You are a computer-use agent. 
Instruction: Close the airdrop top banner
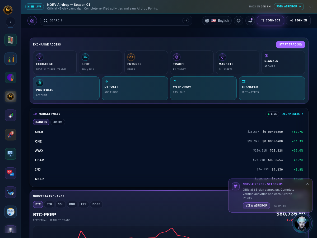click(x=310, y=7)
